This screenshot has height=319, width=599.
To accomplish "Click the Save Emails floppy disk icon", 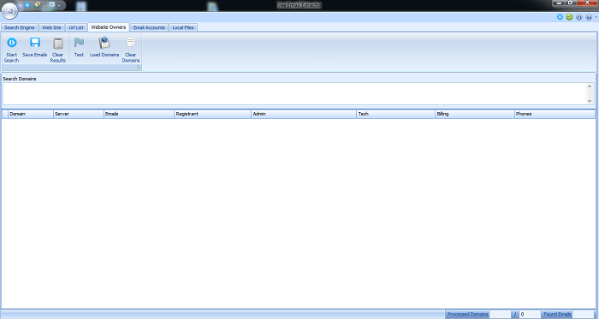I will 35,43.
